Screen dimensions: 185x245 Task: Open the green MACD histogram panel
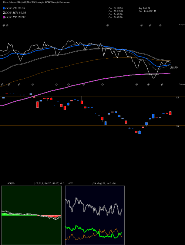[31, 215]
